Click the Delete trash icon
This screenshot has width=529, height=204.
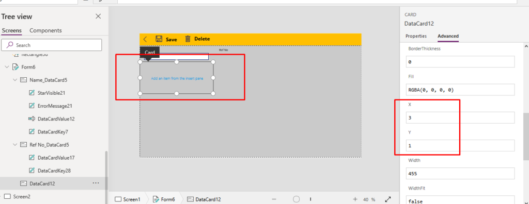pos(188,39)
